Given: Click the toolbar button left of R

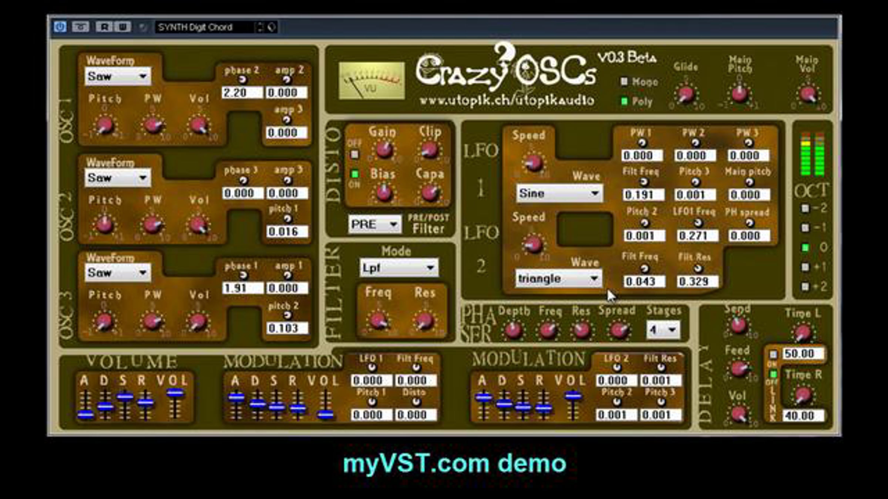Looking at the screenshot, I should (x=81, y=27).
